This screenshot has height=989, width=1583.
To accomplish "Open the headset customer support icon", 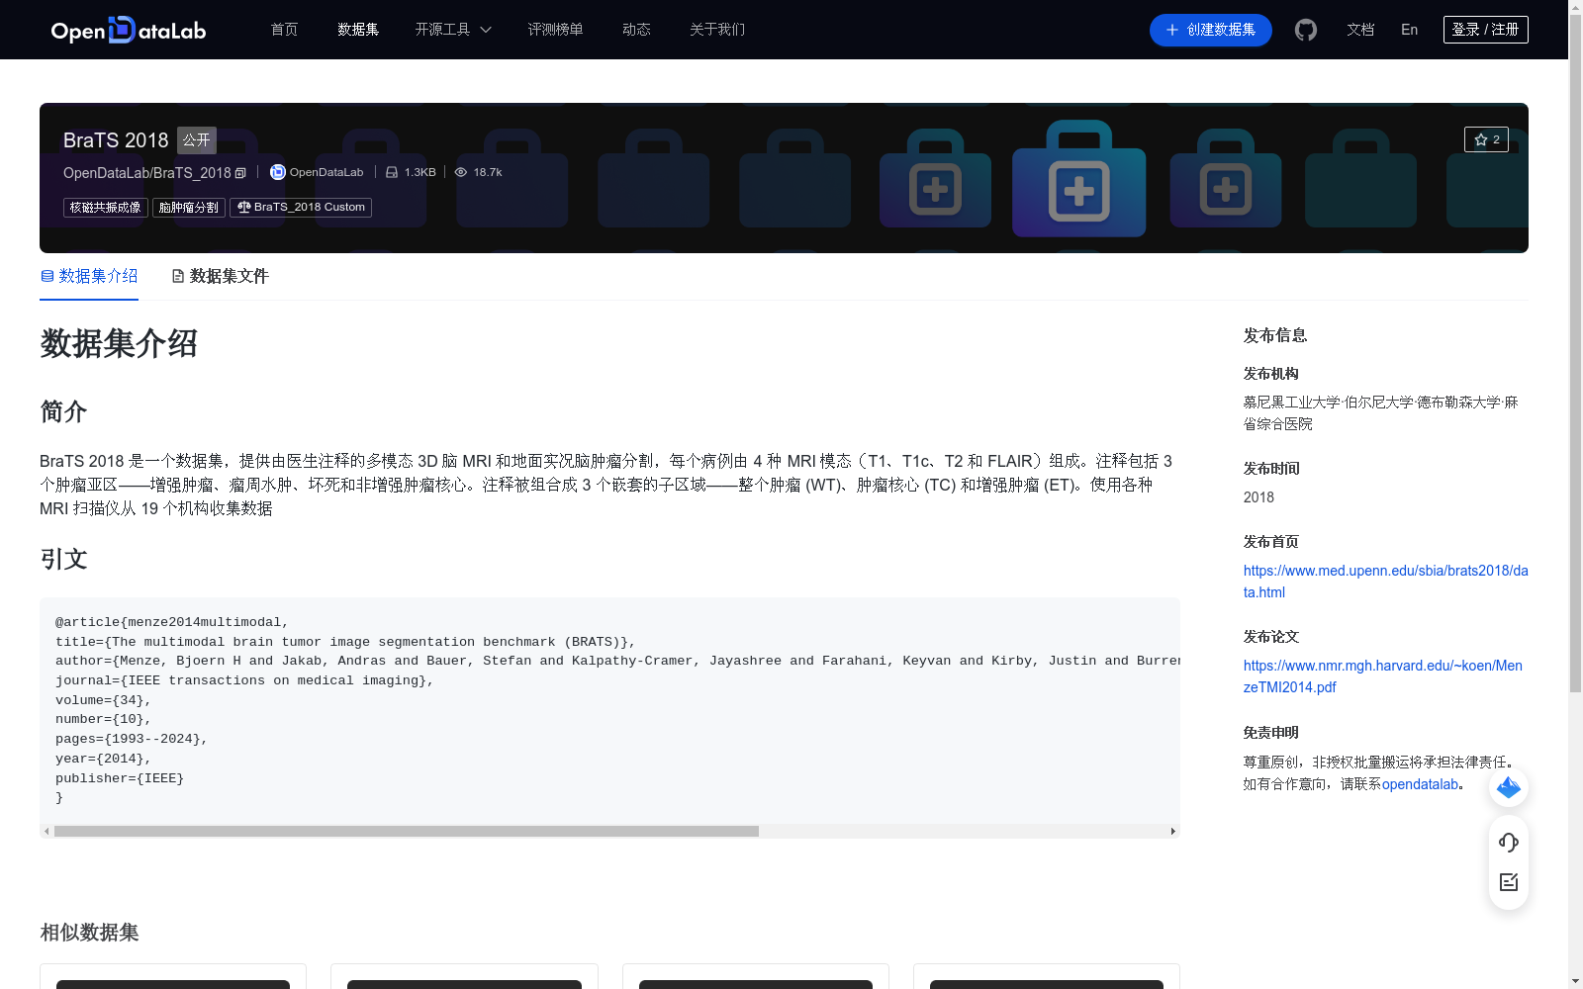I will tap(1509, 842).
